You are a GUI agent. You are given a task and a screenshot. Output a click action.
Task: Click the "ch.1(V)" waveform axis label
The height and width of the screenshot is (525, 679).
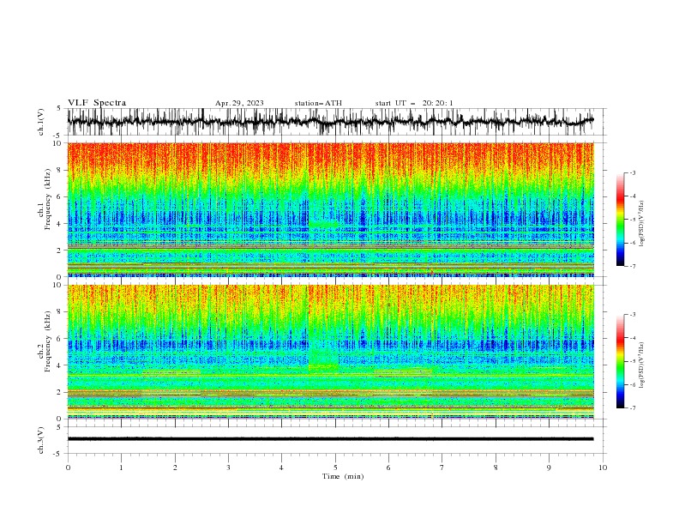[x=41, y=122]
